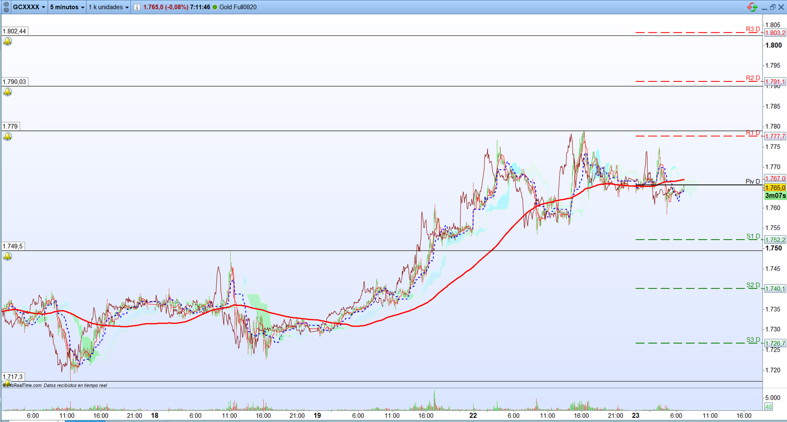Click date marker 19 on time axis
Viewport: 787px width, 422px height.
coord(317,416)
